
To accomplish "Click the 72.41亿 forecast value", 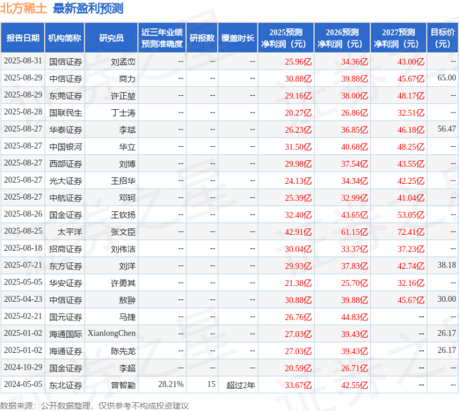I will tap(410, 232).
